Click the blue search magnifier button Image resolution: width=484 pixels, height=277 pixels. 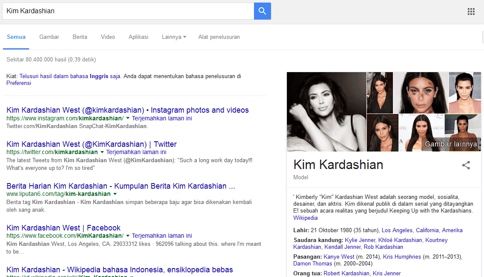263,11
